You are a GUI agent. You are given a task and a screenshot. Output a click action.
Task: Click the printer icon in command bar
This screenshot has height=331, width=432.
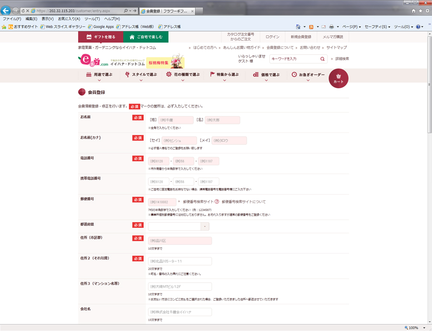331,27
